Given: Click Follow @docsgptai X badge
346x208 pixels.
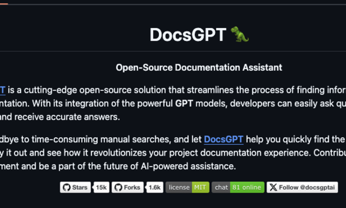Looking at the screenshot, I should 302,187.
